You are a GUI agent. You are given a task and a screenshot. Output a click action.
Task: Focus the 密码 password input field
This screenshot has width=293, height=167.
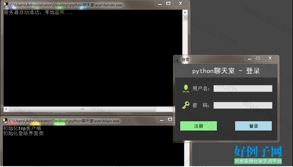point(243,105)
